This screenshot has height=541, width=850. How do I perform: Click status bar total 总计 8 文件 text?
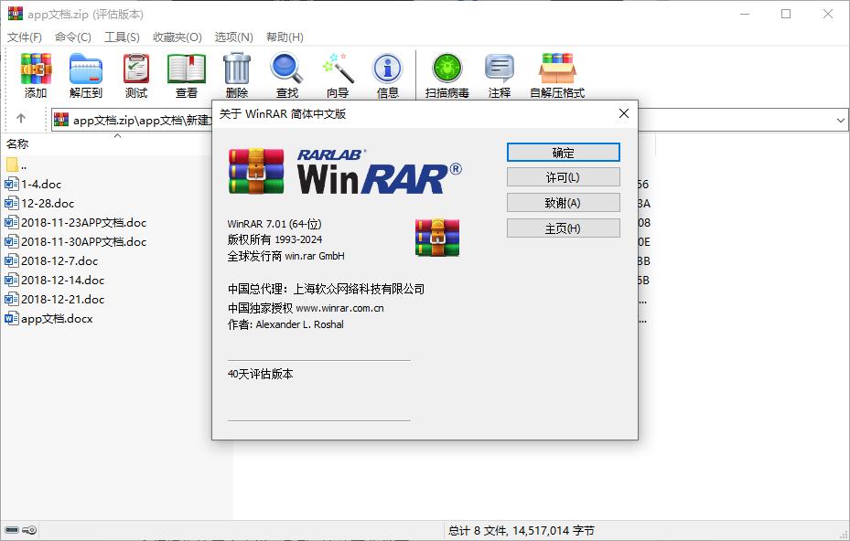click(521, 531)
